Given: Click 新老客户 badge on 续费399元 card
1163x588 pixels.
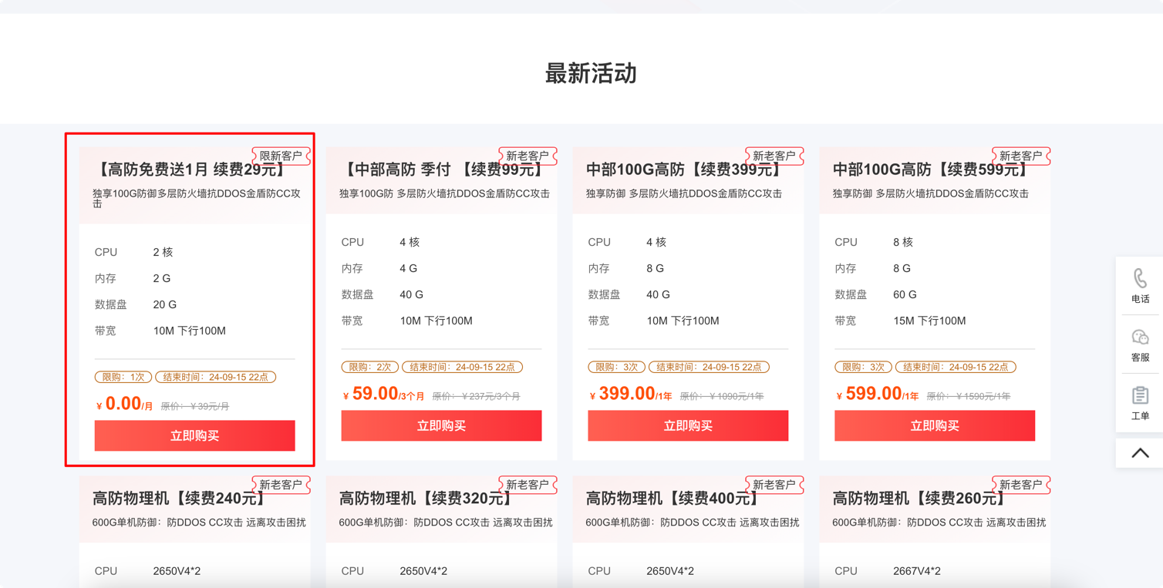Looking at the screenshot, I should pos(774,156).
